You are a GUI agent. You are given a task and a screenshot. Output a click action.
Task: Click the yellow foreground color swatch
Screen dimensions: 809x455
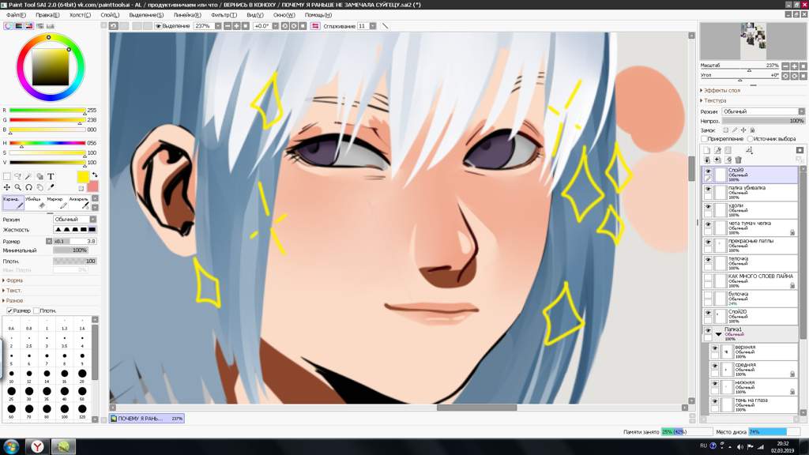click(82, 177)
